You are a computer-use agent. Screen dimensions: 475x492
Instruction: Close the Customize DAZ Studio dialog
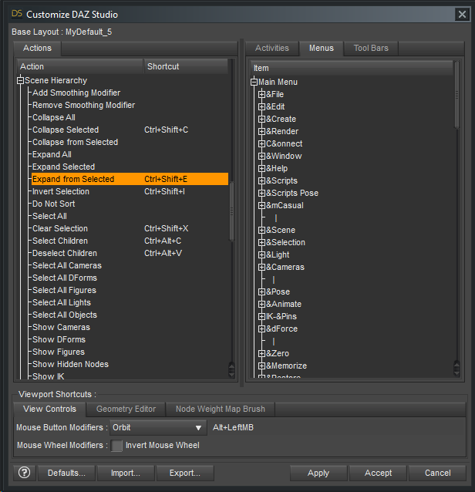coord(462,15)
